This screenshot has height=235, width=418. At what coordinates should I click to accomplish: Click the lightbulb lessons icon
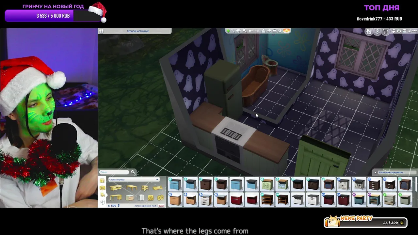(378, 31)
